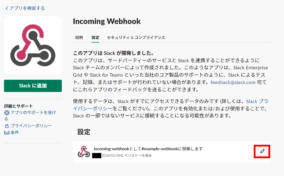The height and width of the screenshot is (176, 284).
Task: Open the 条件 link
Action: point(15,132)
